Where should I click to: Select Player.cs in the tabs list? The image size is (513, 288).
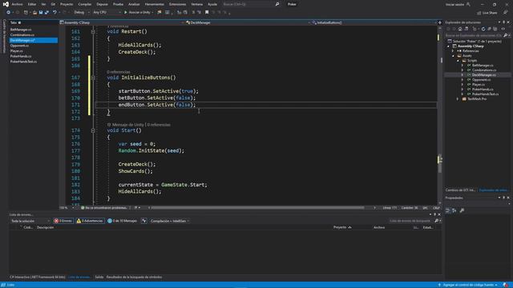(x=16, y=51)
